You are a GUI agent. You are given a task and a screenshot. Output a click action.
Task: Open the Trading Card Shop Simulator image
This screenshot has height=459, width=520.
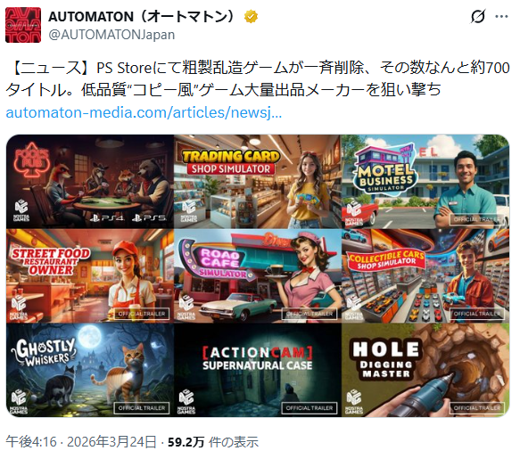(258, 181)
